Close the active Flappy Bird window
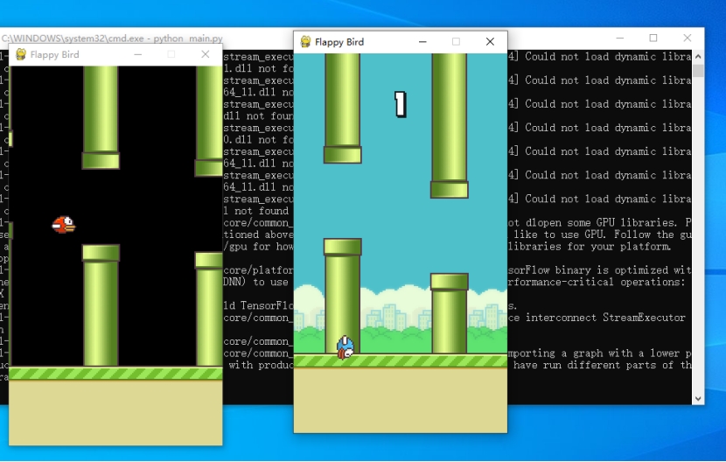Screen dimensions: 726x462 tap(490, 42)
